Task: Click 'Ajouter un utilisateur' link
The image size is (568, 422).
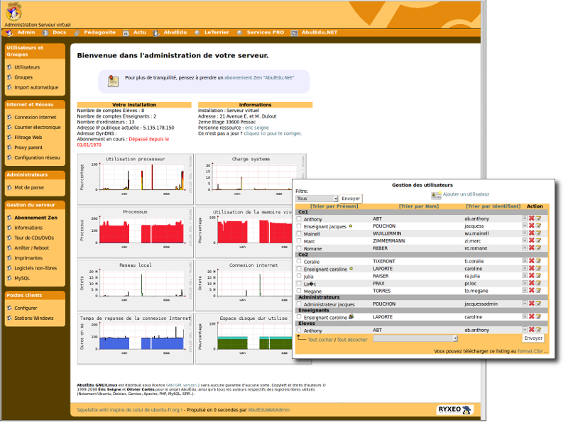Action: tap(466, 194)
